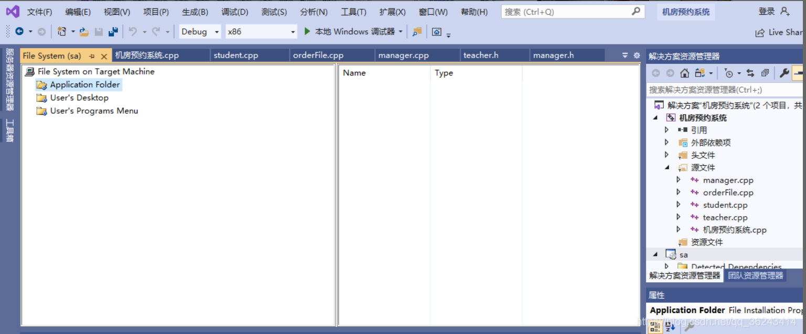Click the Undo icon on the toolbar
This screenshot has width=806, height=334.
tap(132, 31)
